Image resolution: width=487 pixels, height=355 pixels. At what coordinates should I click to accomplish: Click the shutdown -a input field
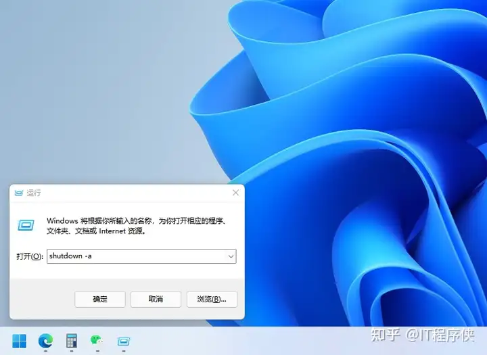click(141, 256)
